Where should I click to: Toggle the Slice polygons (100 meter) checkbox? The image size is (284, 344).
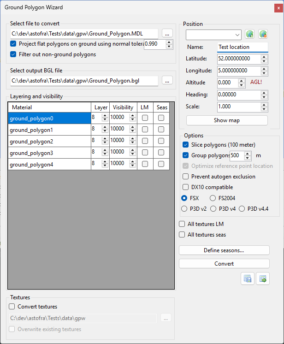point(186,145)
